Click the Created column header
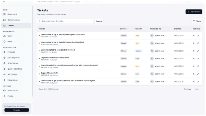This screenshot has width=206, height=116. pos(177,29)
